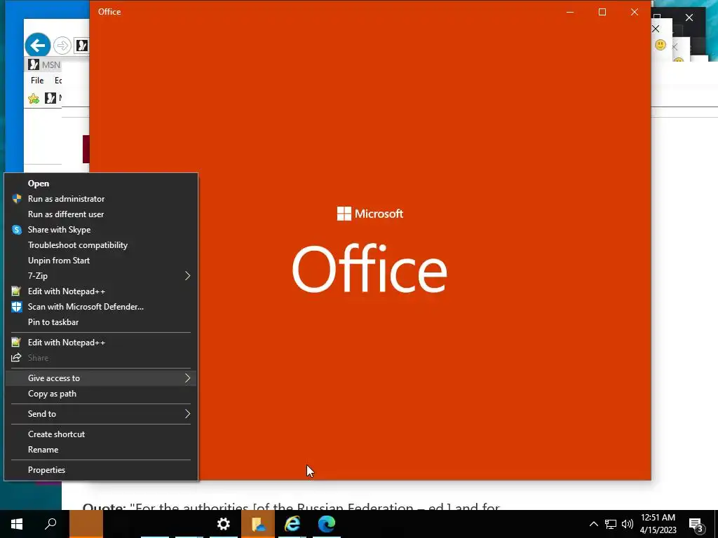This screenshot has width=718, height=538.
Task: Expand the 7-Zip submenu
Action: tap(101, 276)
